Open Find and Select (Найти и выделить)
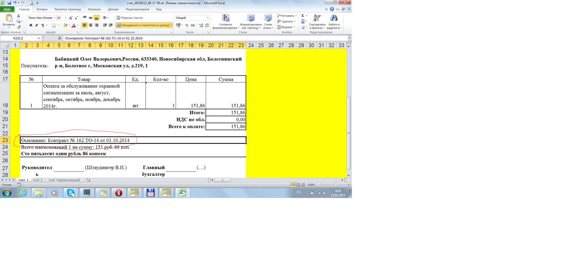The image size is (581, 267). point(334,22)
